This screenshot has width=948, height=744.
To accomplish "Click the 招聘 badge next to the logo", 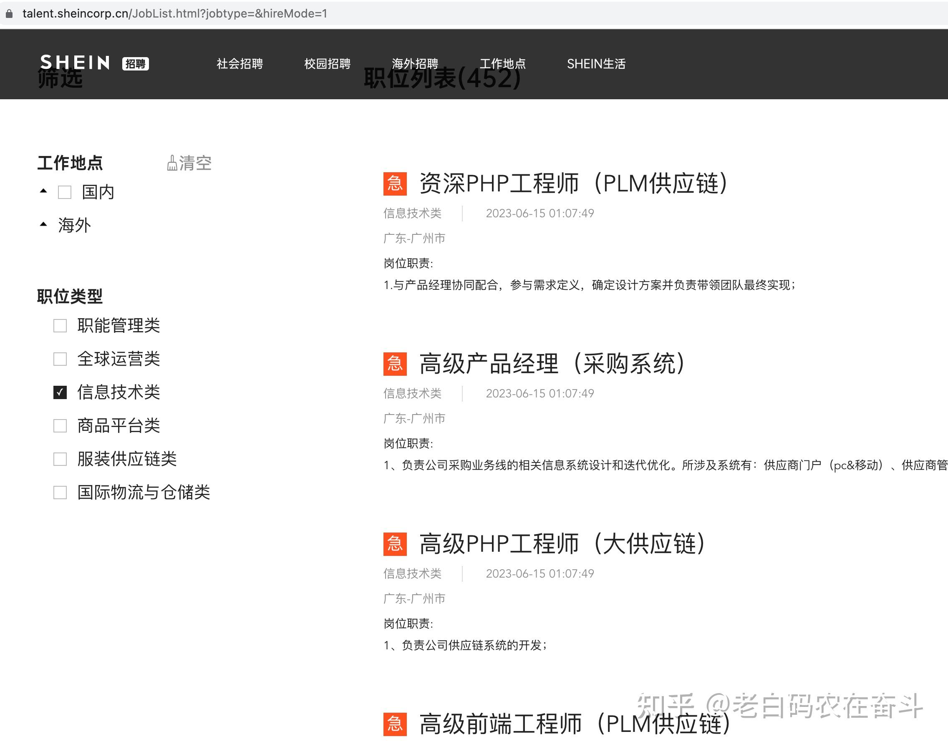I will pyautogui.click(x=136, y=63).
